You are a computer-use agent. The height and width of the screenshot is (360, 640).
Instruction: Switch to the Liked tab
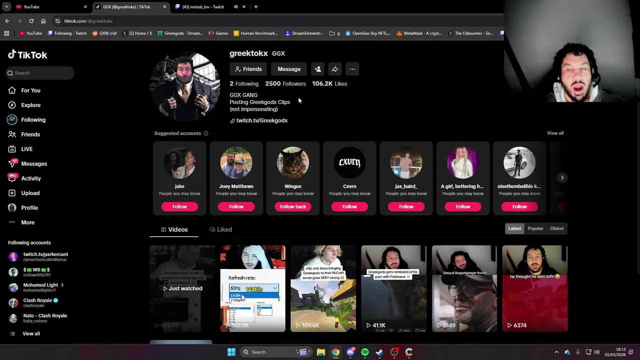(x=220, y=229)
